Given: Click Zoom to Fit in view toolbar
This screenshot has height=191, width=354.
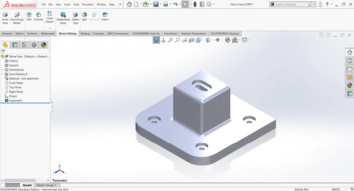Looking at the screenshot, I should (x=170, y=40).
